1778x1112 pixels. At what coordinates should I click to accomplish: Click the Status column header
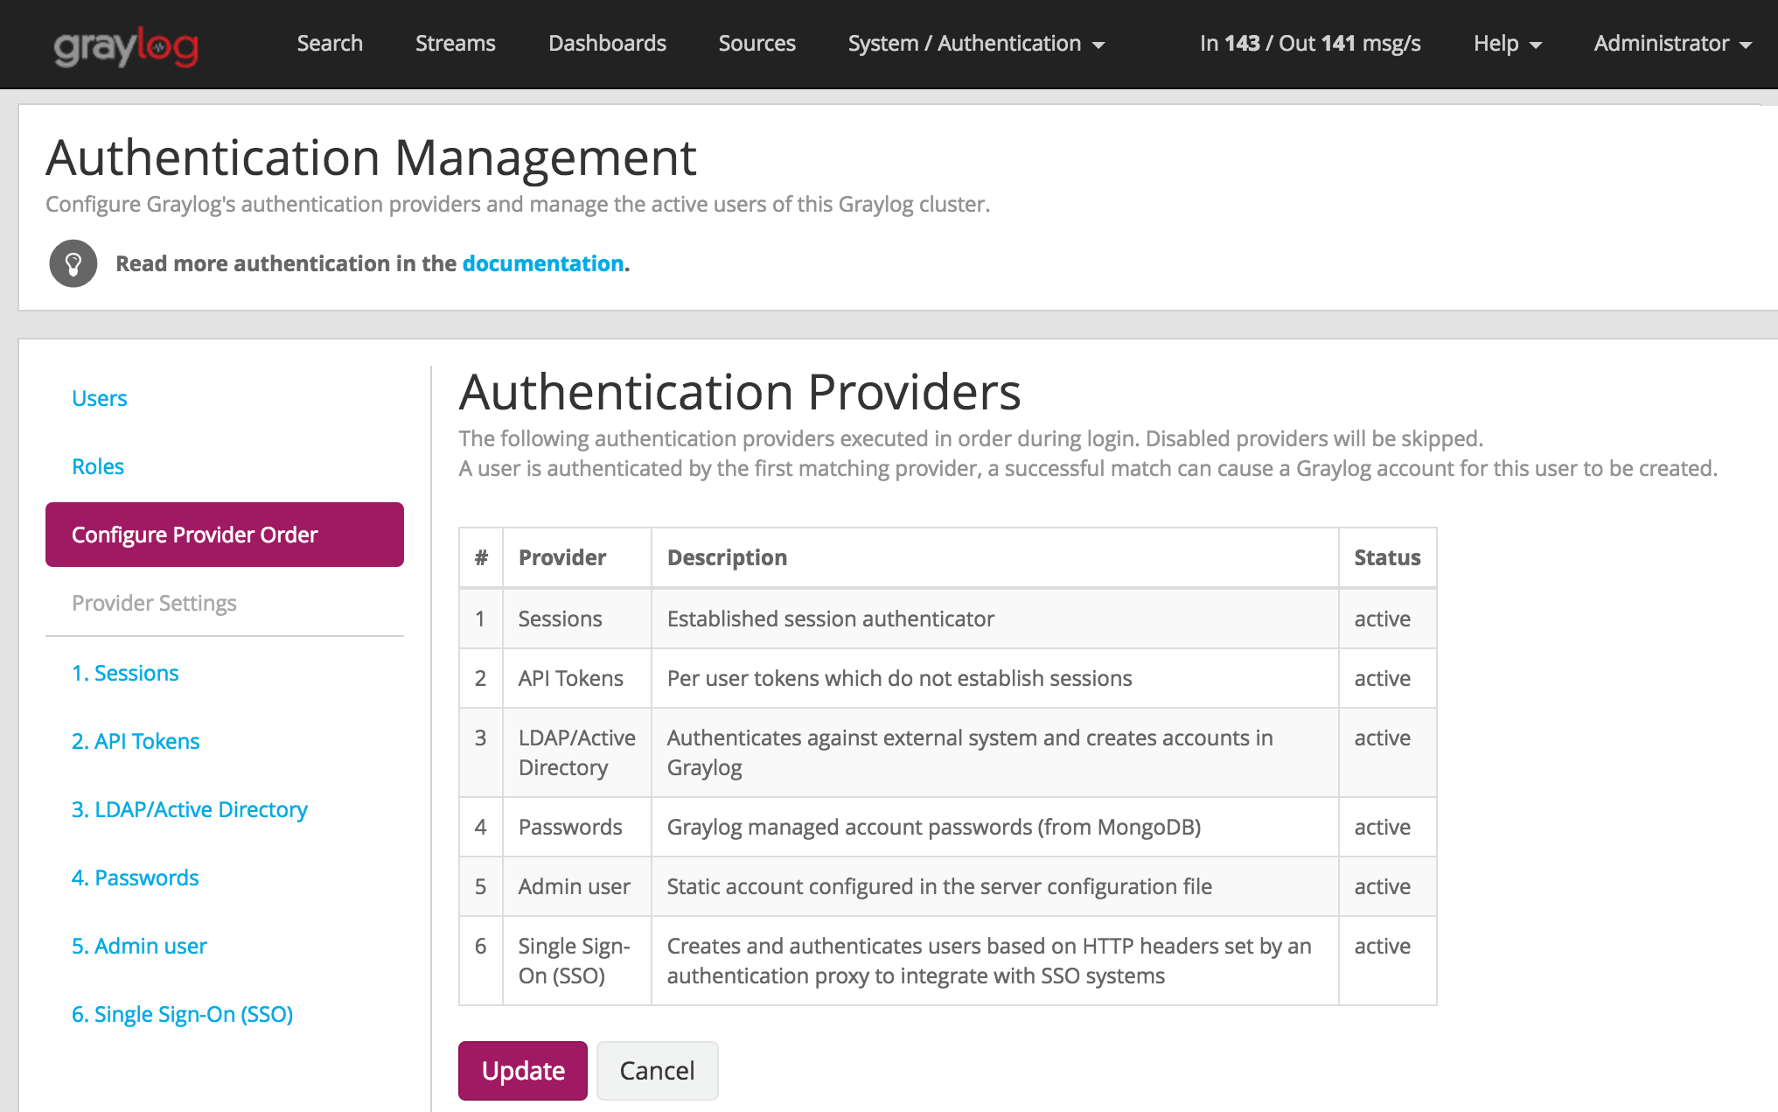point(1387,557)
